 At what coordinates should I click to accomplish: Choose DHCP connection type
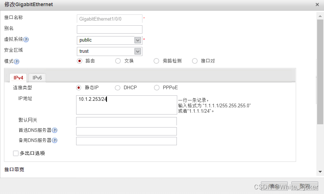point(117,88)
